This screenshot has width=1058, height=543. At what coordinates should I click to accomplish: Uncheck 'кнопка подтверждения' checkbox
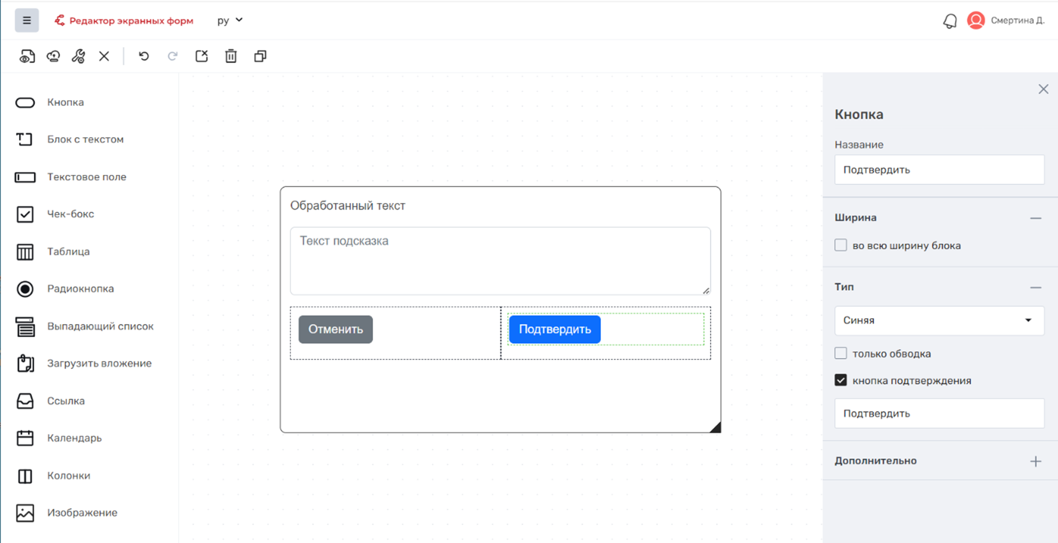pos(841,380)
